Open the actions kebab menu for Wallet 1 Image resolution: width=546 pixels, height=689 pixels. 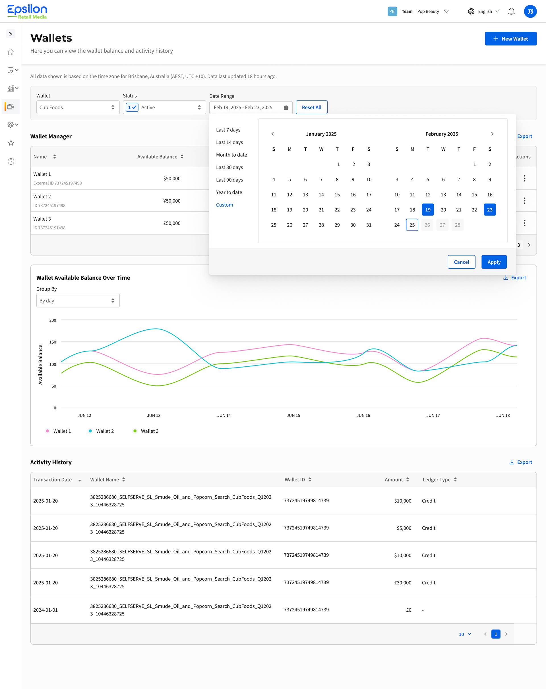tap(525, 178)
